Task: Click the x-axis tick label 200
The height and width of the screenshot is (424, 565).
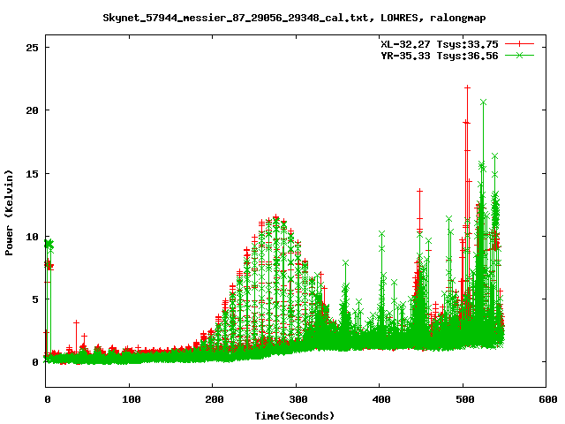Action: click(215, 399)
